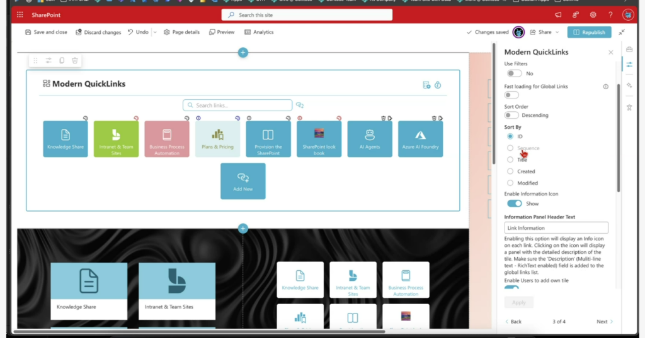This screenshot has width=645, height=338.
Task: Select the ID sort radio button
Action: tap(510, 136)
